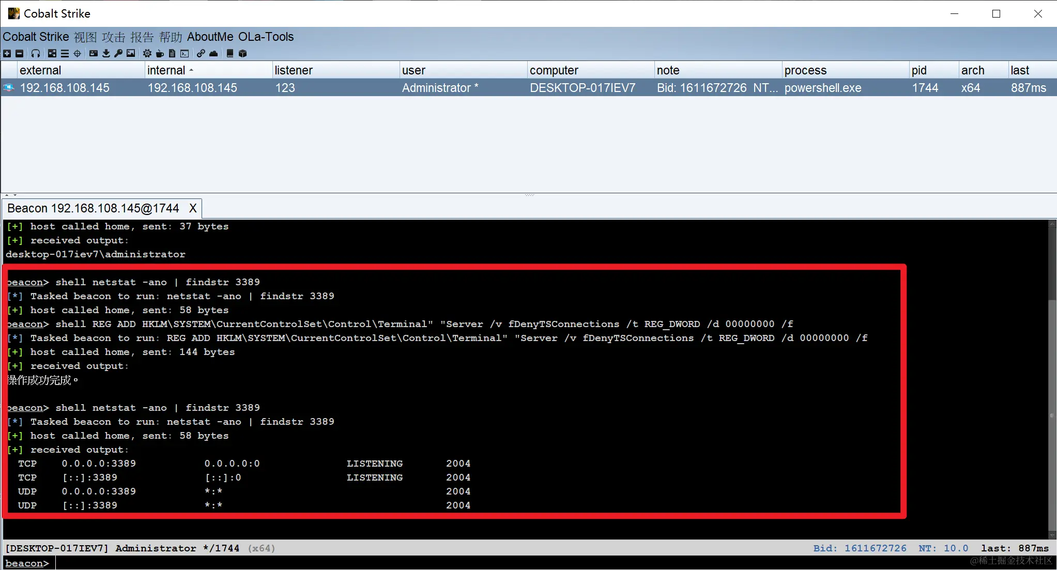Switch to the pivot graph view icon
Viewport: 1057px width, 570px height.
coord(52,53)
